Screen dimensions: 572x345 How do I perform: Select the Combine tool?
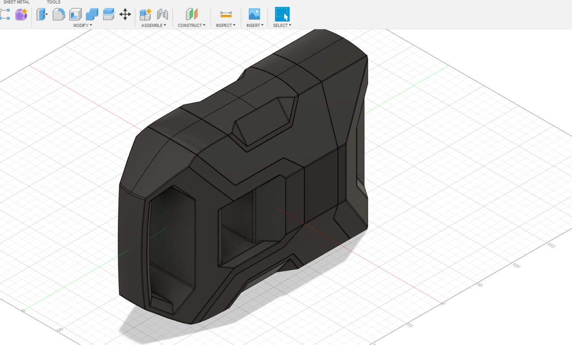tap(92, 14)
